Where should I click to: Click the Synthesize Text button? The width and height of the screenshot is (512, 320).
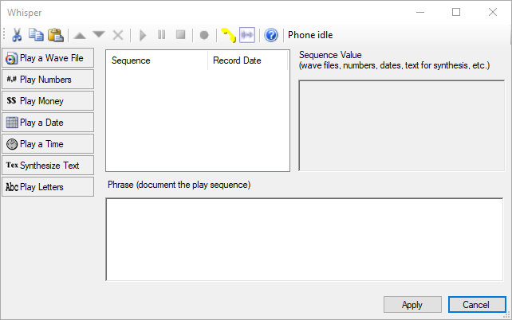[x=48, y=166]
